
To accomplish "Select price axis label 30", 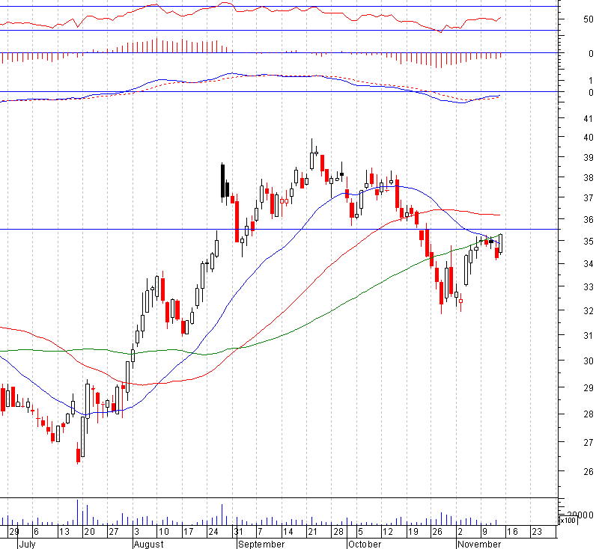I will click(589, 361).
